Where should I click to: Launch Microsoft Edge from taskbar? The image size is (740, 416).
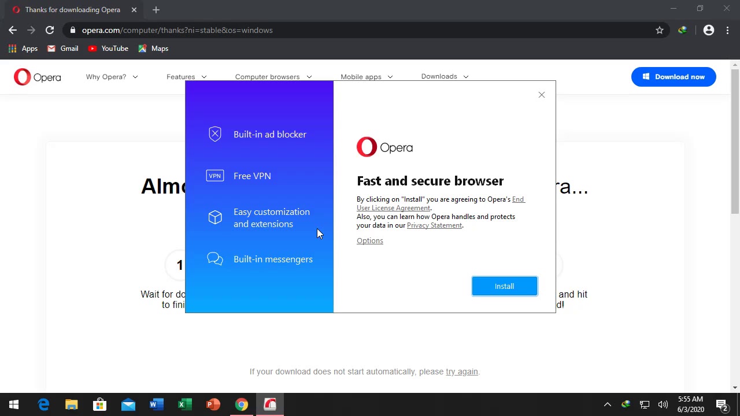tap(43, 404)
